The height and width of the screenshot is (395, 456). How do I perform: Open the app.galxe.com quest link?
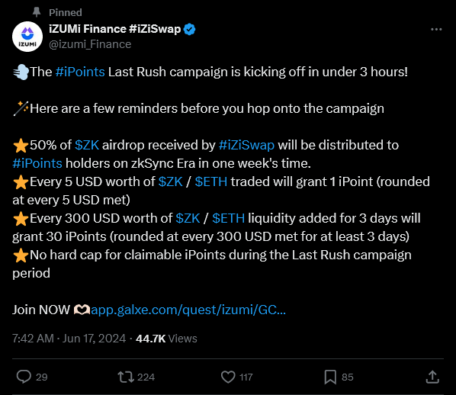coord(188,310)
